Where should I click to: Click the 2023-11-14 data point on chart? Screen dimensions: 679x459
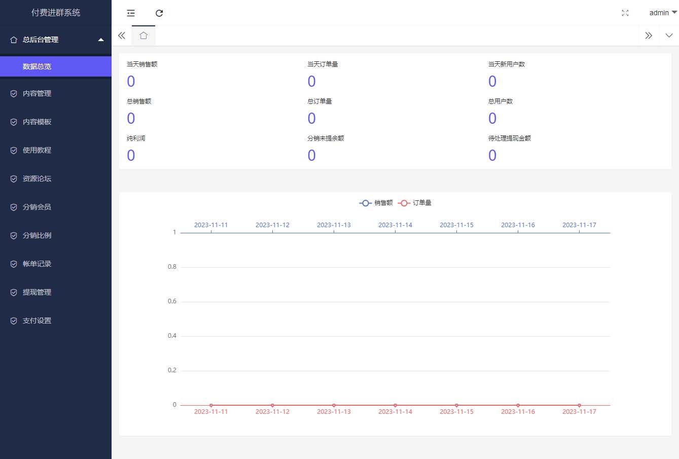tap(395, 405)
